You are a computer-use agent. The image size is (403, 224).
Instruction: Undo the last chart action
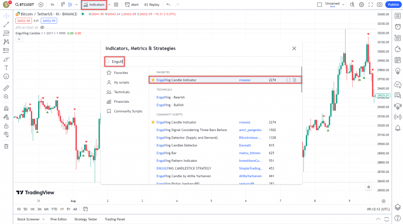168,5
